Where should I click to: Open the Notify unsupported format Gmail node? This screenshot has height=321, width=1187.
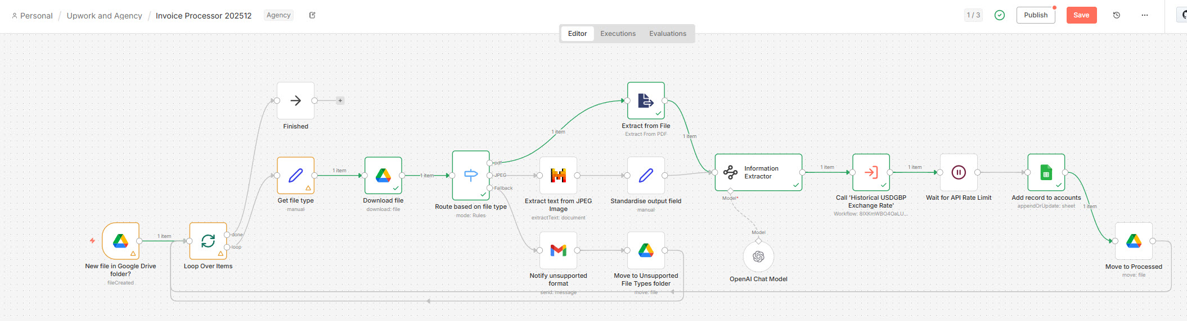click(558, 250)
